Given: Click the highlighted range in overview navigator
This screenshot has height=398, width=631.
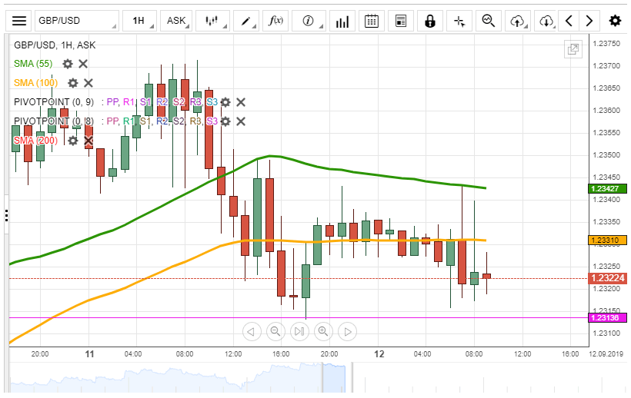Looking at the screenshot, I should point(334,377).
